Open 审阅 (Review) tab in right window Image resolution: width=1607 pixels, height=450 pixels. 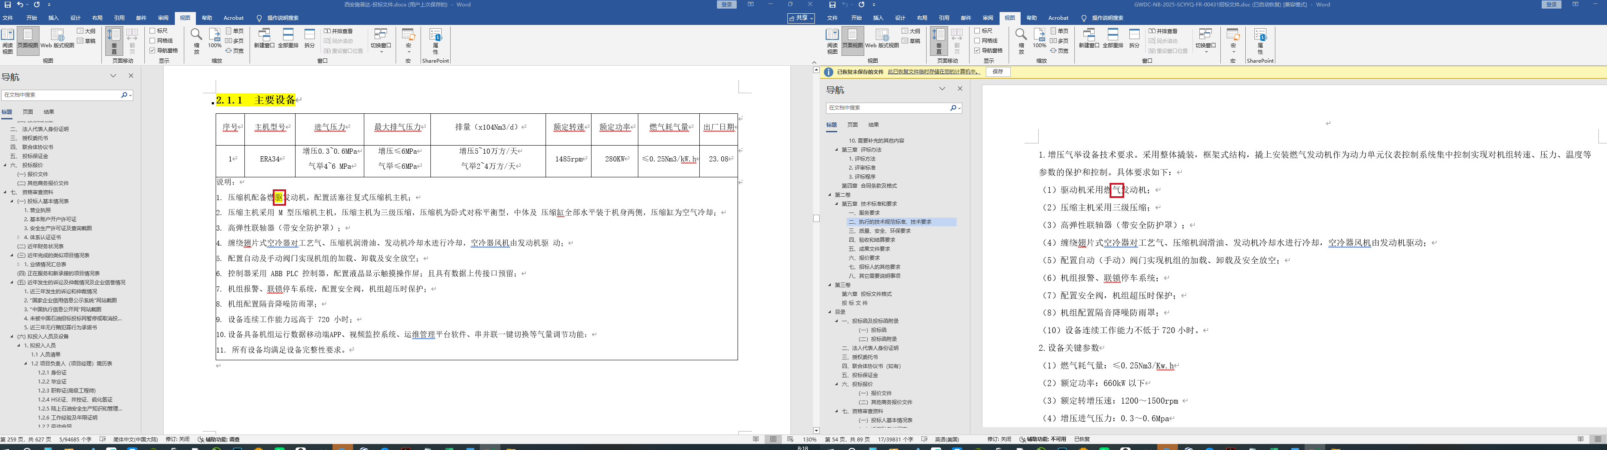coord(988,18)
